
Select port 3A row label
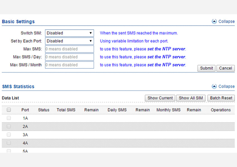(25, 135)
